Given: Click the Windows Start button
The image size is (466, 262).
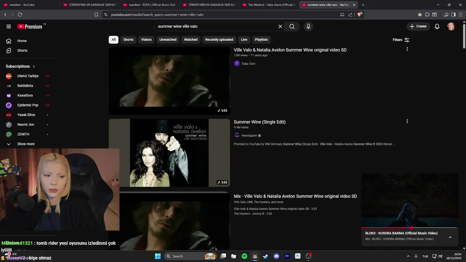Looking at the screenshot, I should click(158, 256).
